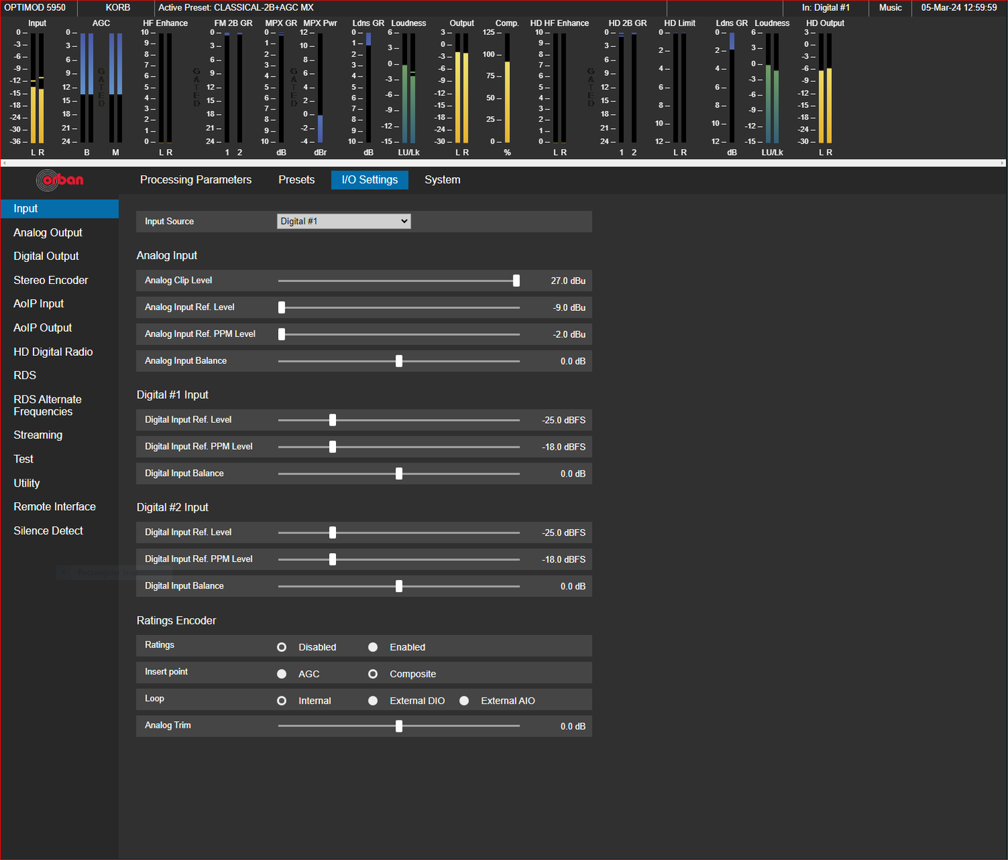
Task: Open Stereo Encoder settings page
Action: tap(50, 281)
